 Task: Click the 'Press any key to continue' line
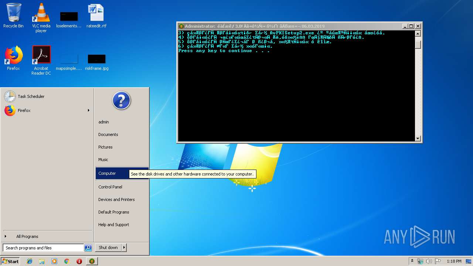(x=224, y=51)
